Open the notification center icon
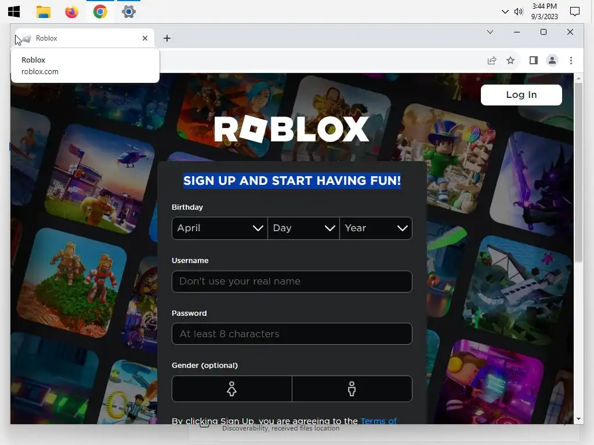The width and height of the screenshot is (594, 445). (575, 12)
